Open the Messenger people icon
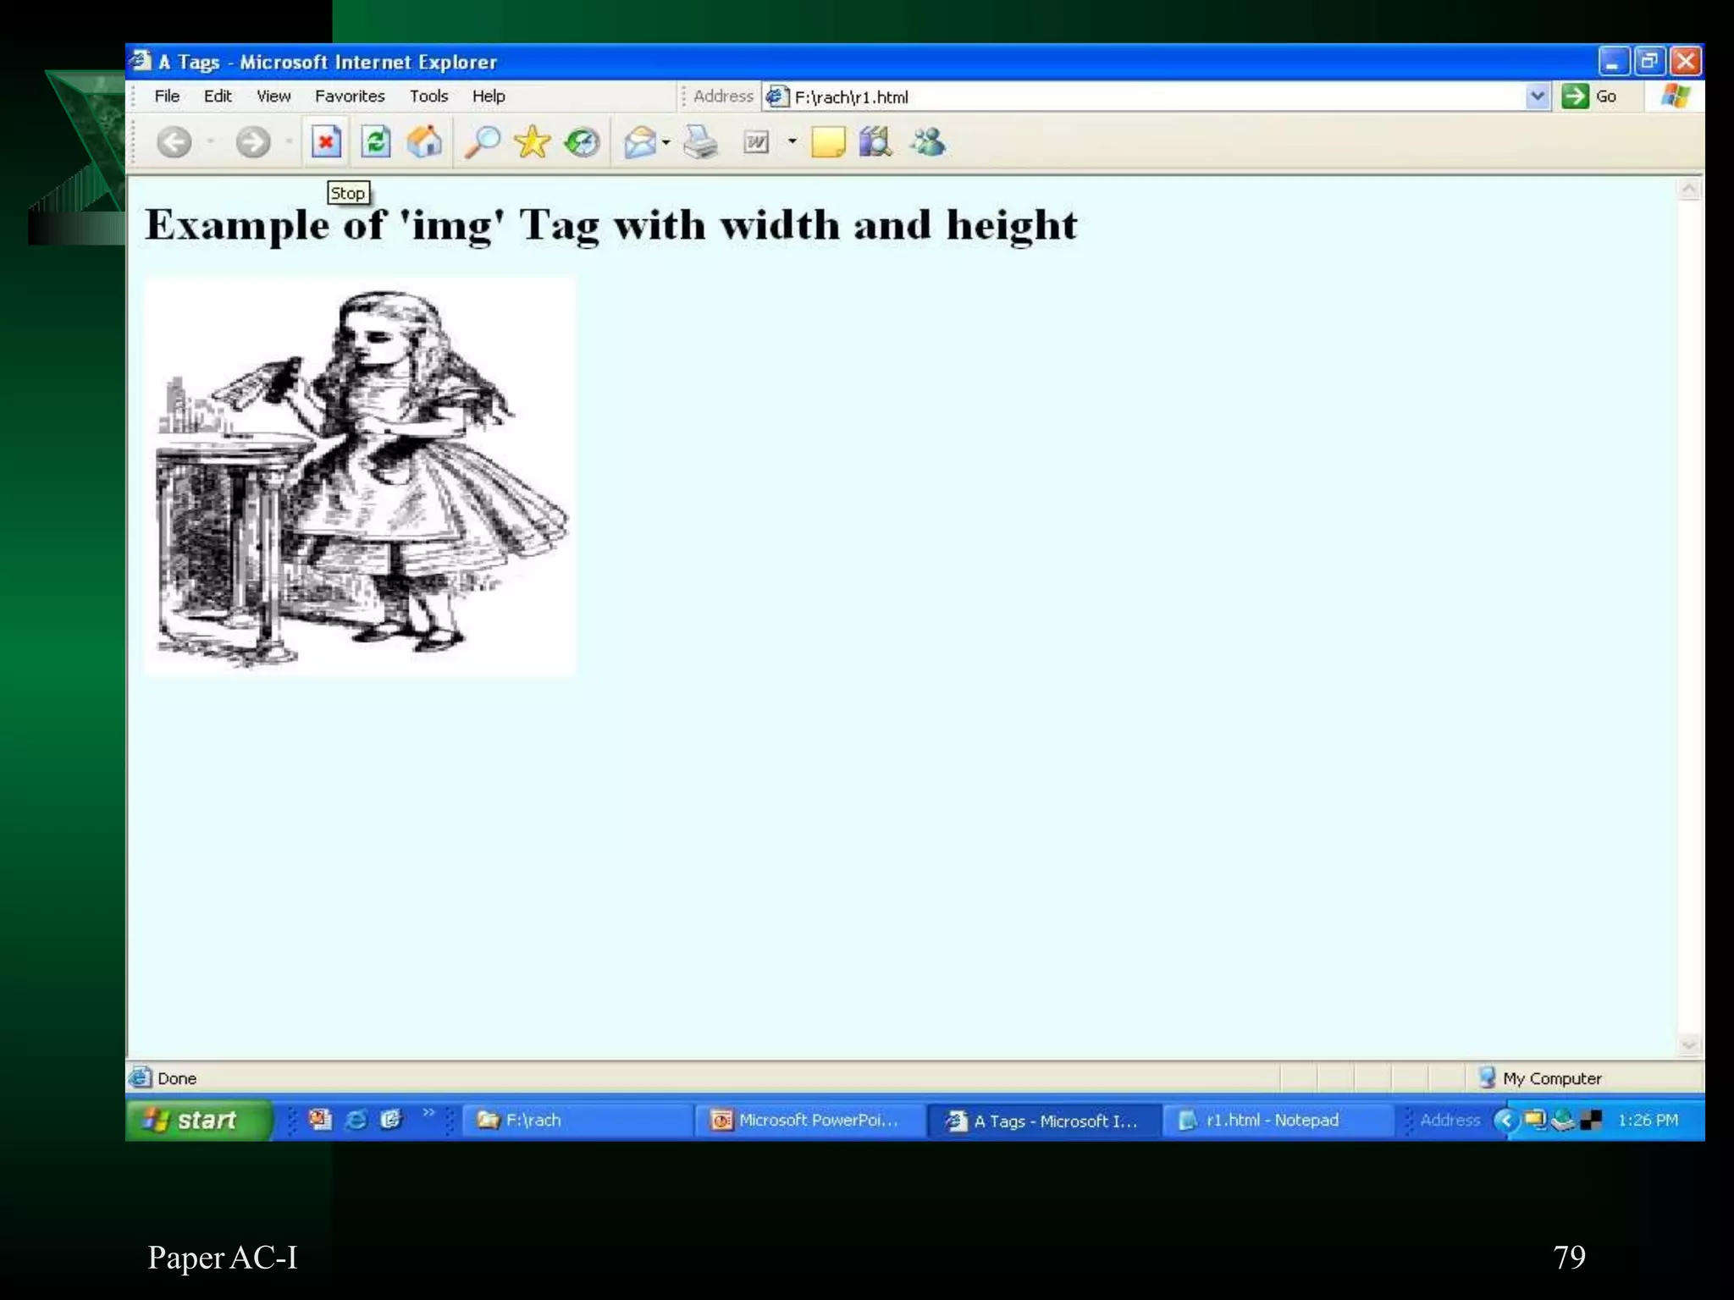1734x1300 pixels. pos(928,142)
